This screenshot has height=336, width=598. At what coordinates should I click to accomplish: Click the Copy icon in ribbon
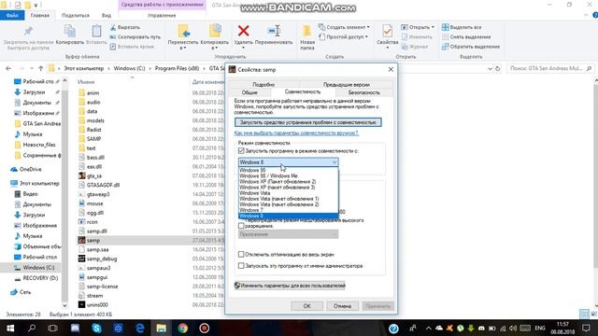[70, 31]
